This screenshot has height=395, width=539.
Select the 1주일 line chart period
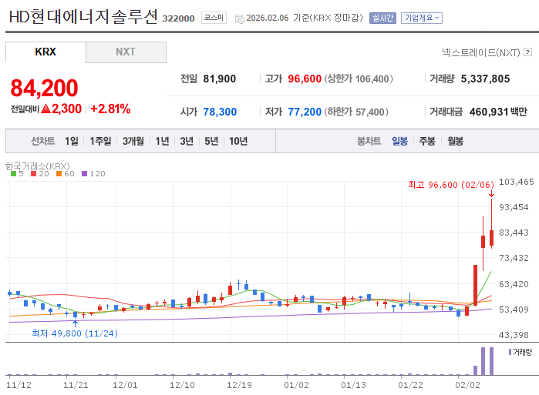tap(100, 141)
